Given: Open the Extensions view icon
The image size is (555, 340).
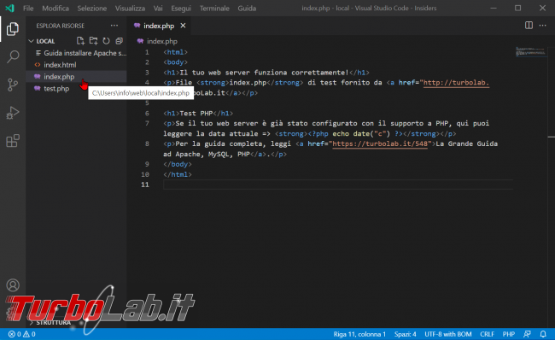Looking at the screenshot, I should click(13, 141).
